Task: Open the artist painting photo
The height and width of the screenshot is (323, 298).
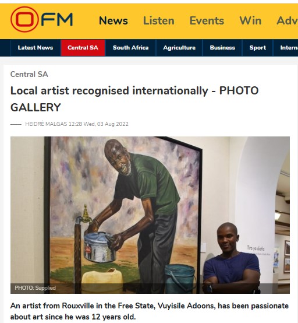Action: 150,215
